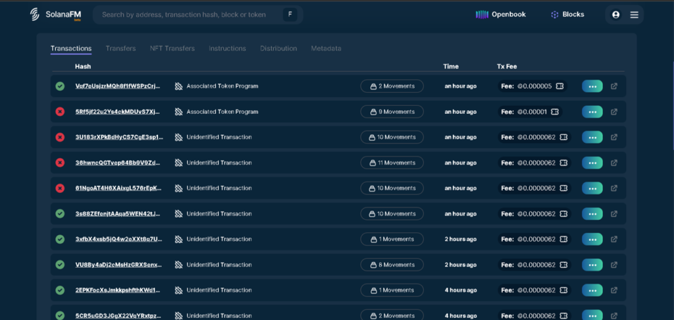
Task: Click the 11 Movements pill
Action: pos(392,163)
